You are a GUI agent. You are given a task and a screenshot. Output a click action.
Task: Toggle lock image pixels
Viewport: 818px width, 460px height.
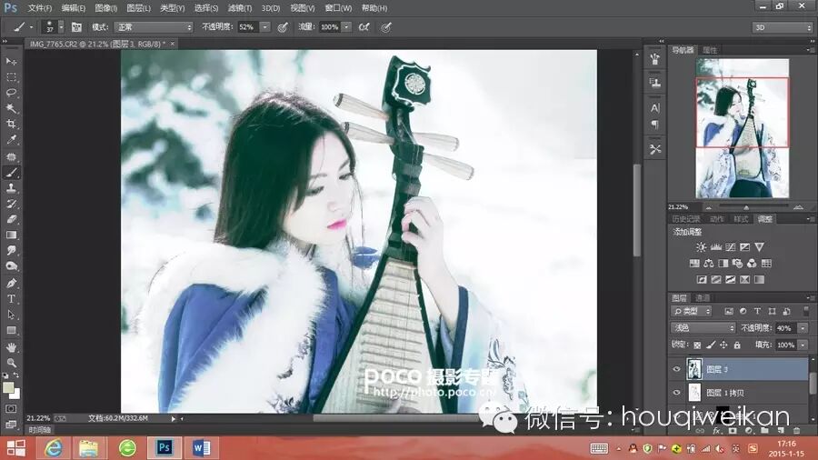click(x=711, y=345)
